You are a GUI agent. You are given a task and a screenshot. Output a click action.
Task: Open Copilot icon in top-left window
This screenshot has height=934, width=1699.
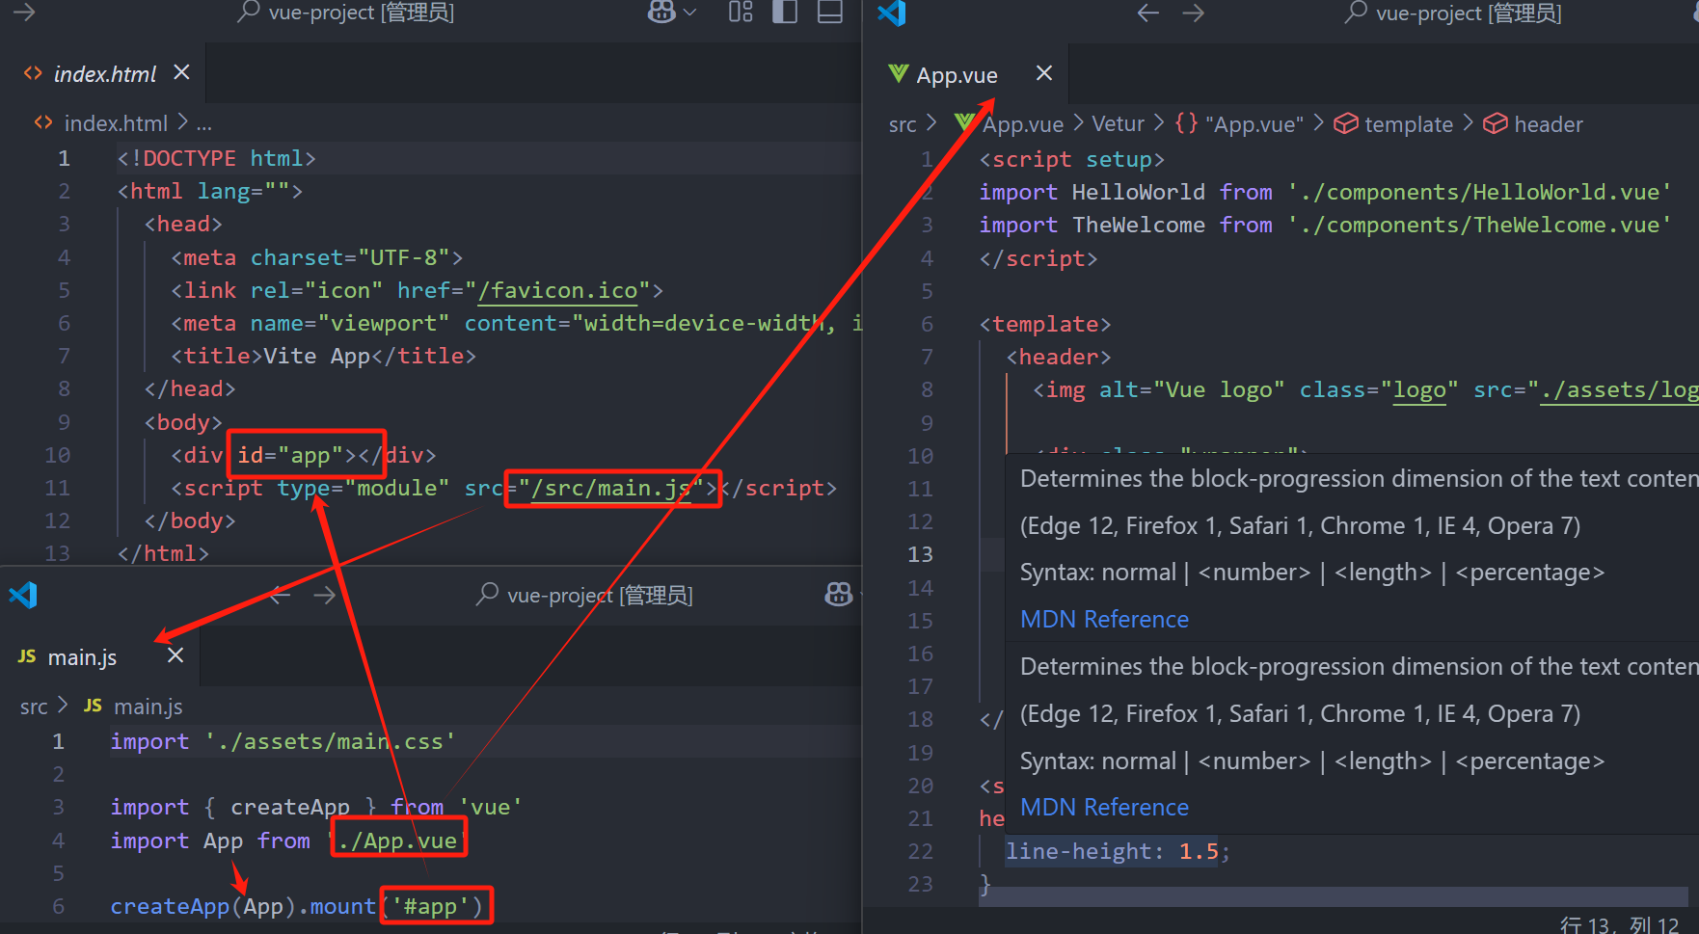tap(661, 13)
